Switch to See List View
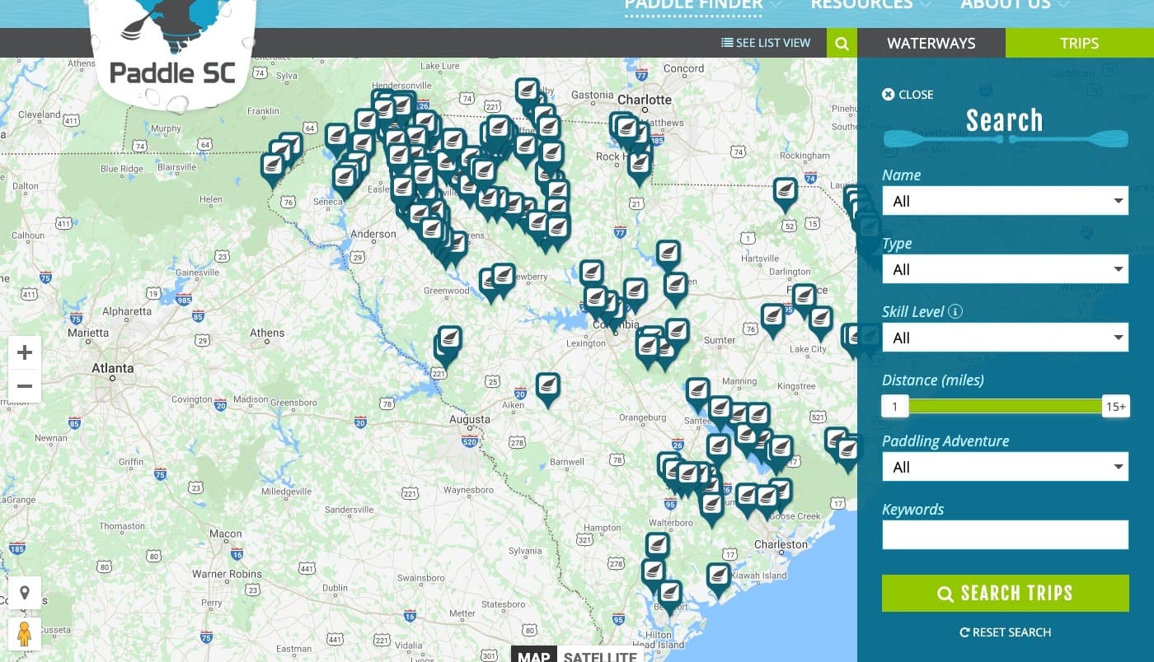 (766, 43)
